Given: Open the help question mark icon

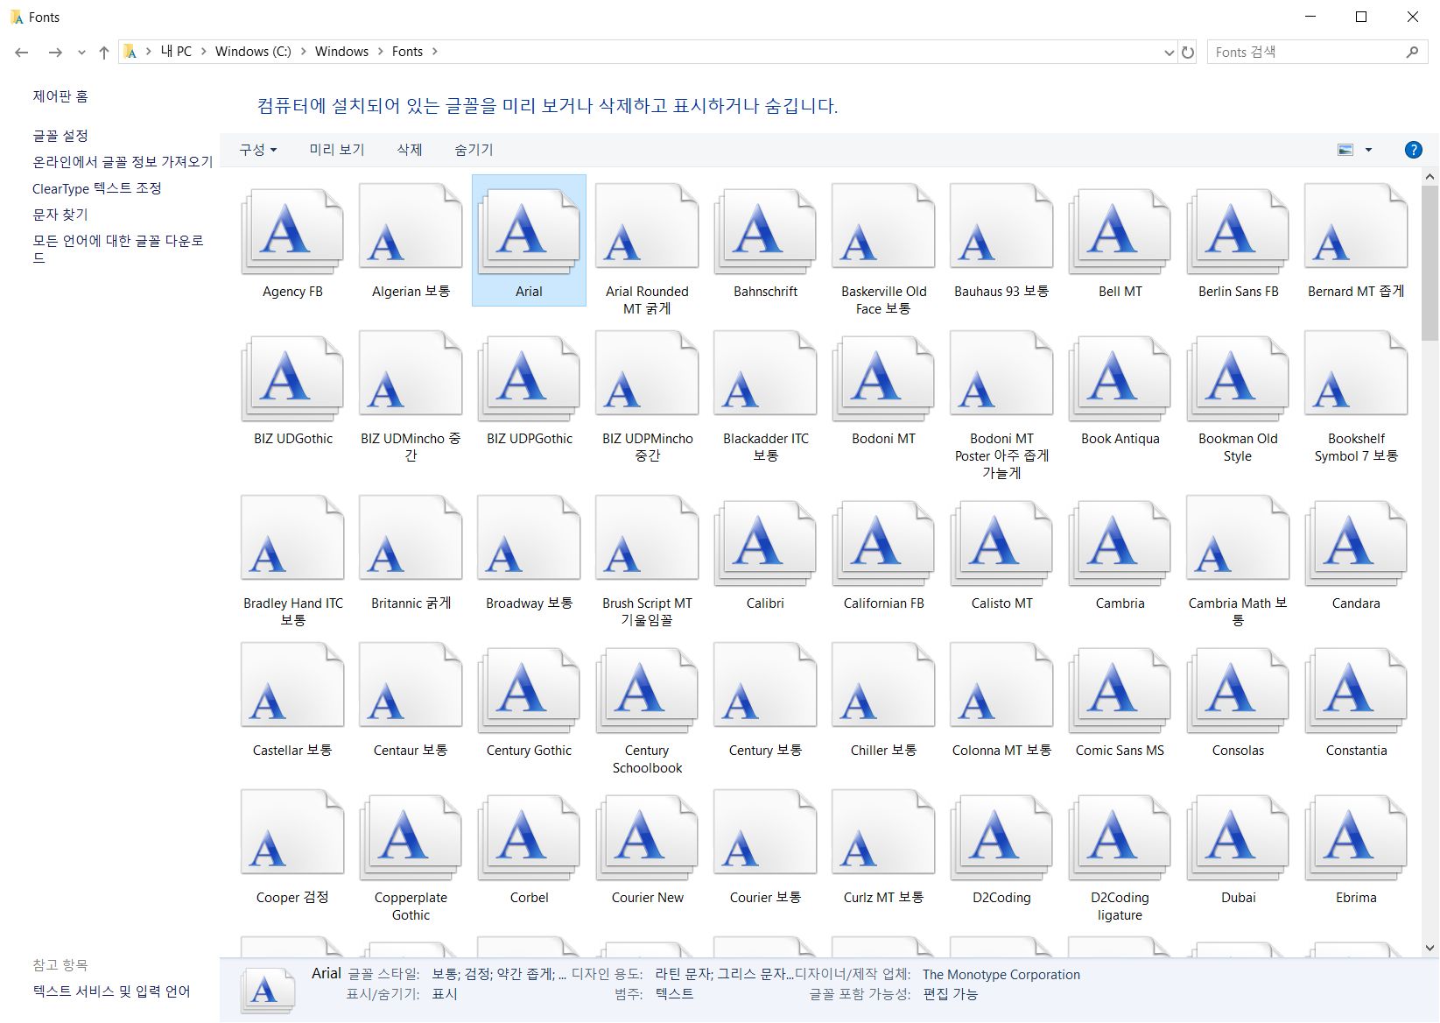Looking at the screenshot, I should (1413, 150).
